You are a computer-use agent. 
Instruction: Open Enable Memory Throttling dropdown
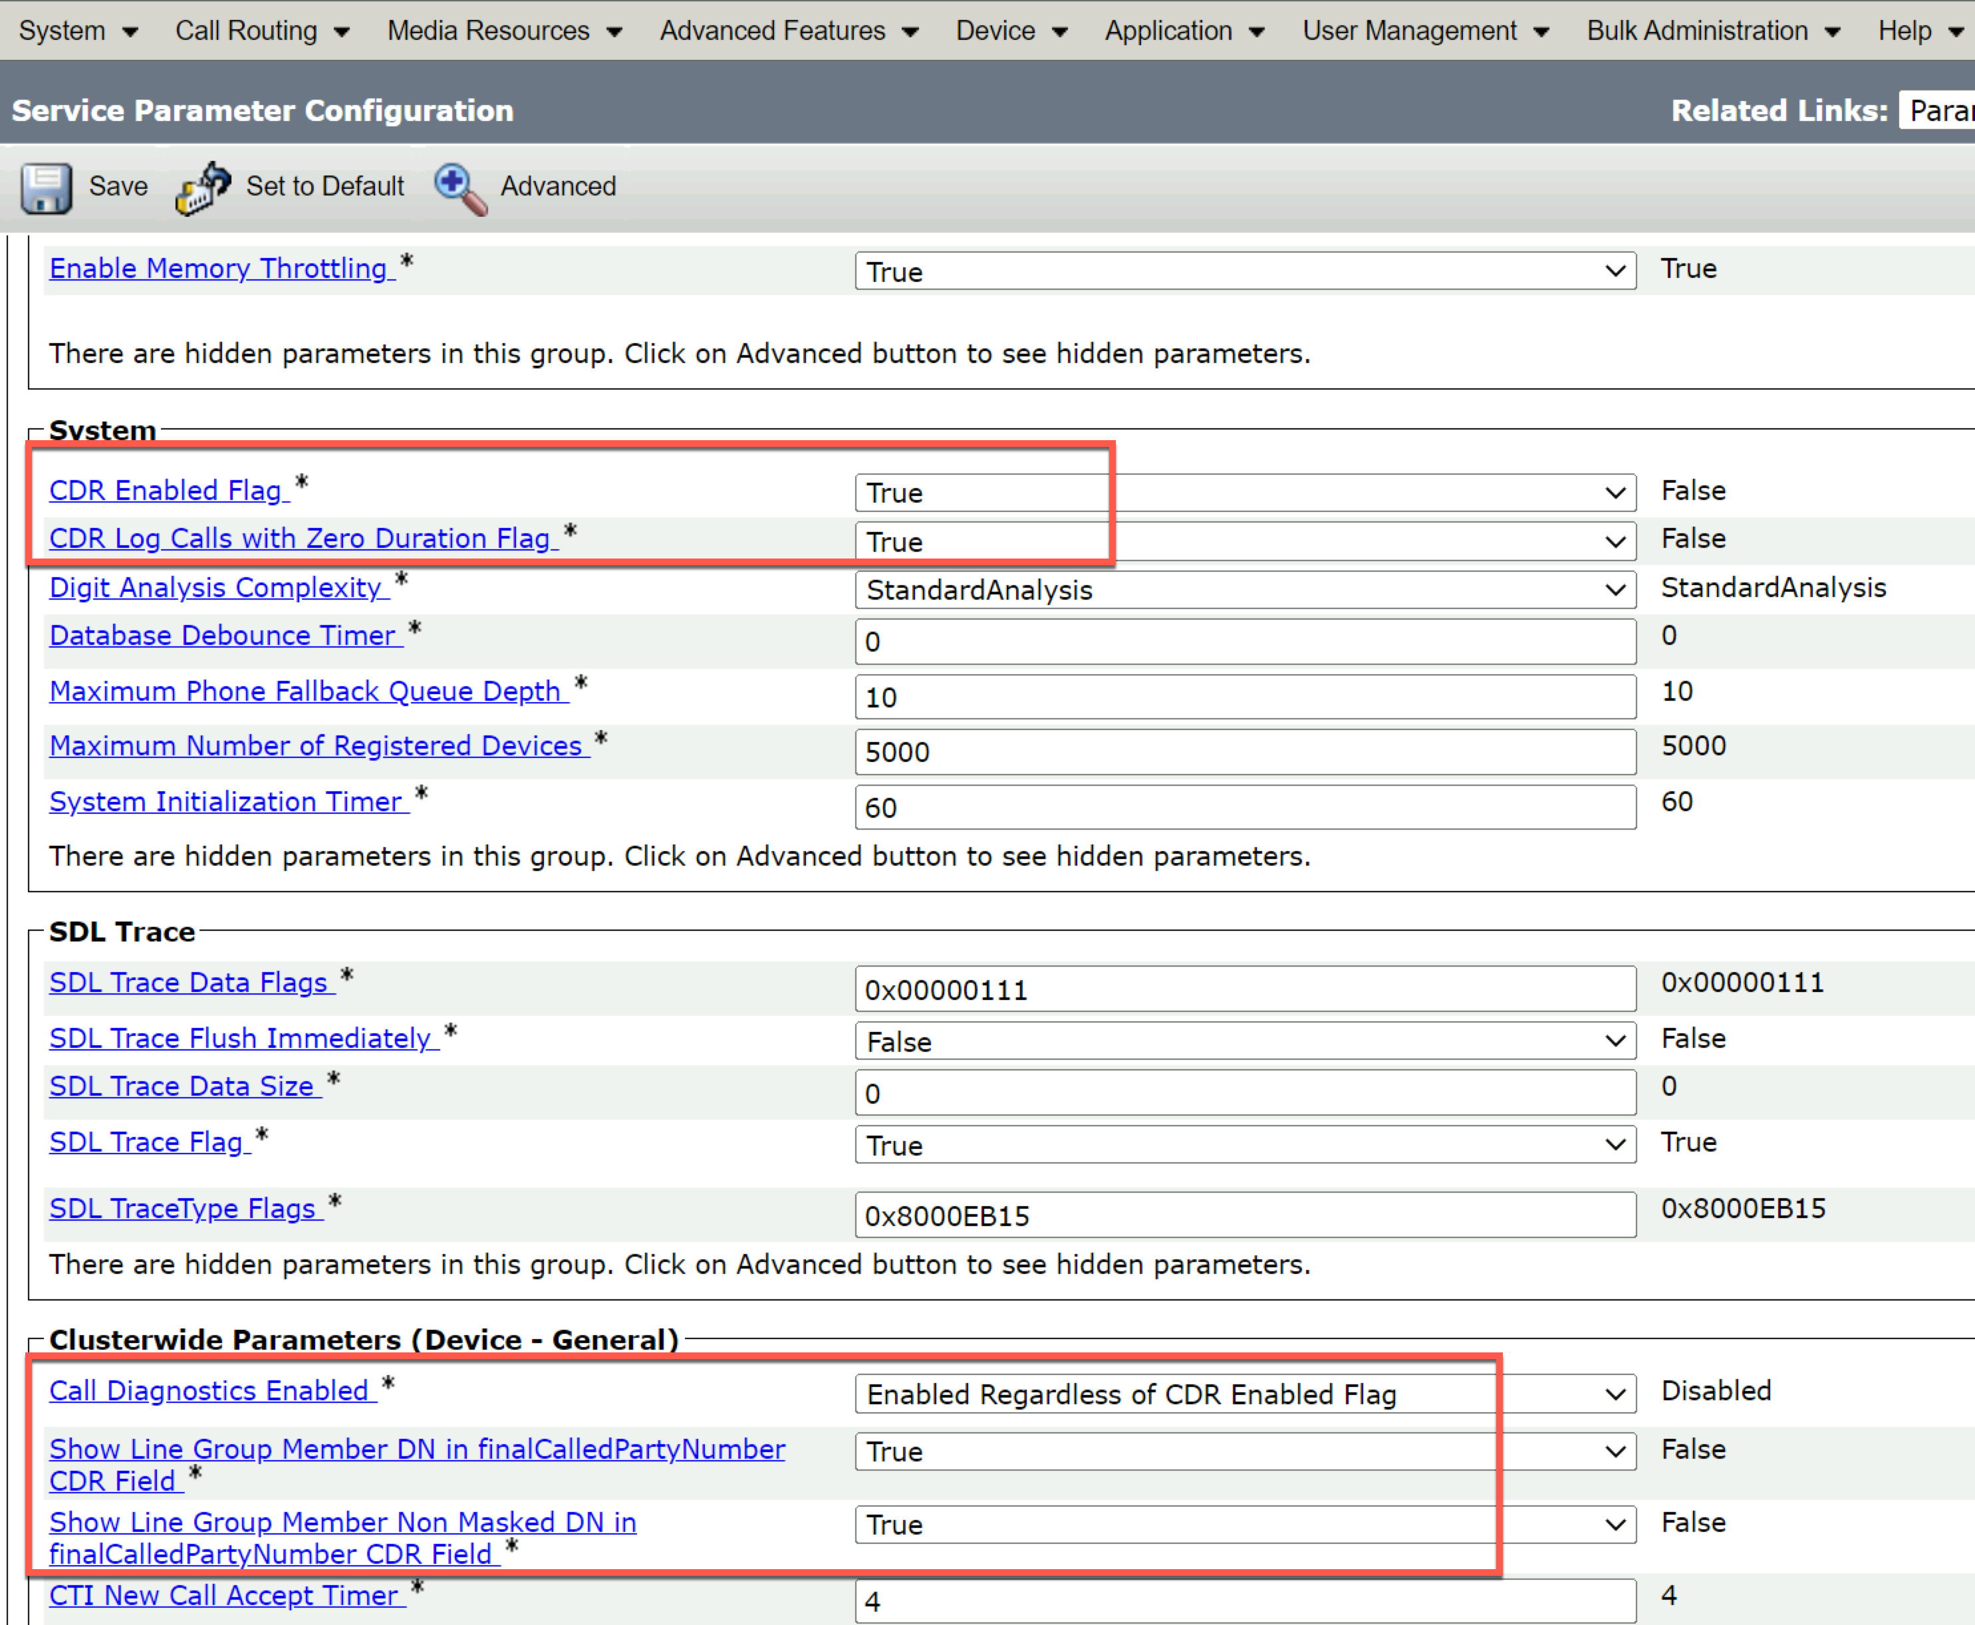tap(1245, 271)
